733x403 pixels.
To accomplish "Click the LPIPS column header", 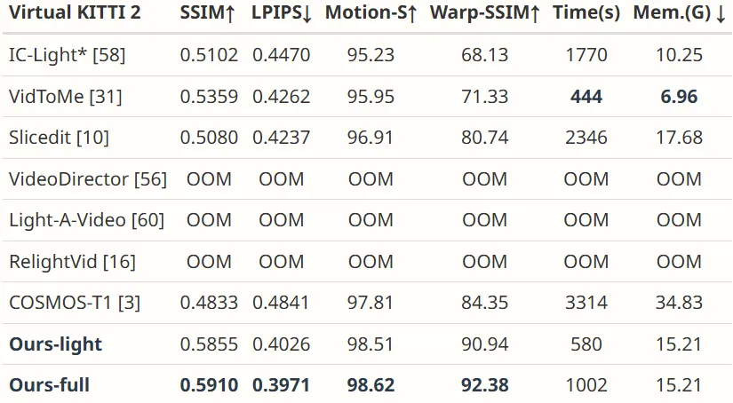I will [x=282, y=12].
